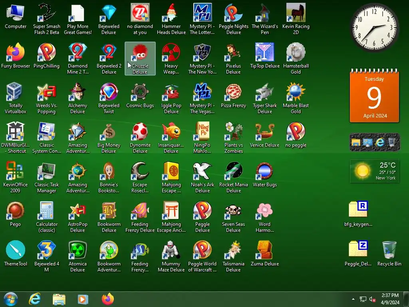Open the Recycle Bin
Viewport: 409px width, 307px height.
click(389, 254)
